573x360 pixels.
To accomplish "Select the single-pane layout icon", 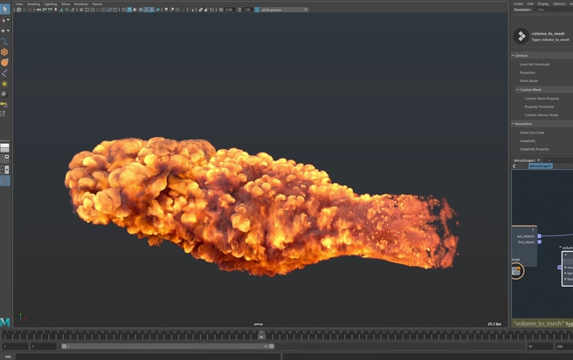I will [x=4, y=147].
